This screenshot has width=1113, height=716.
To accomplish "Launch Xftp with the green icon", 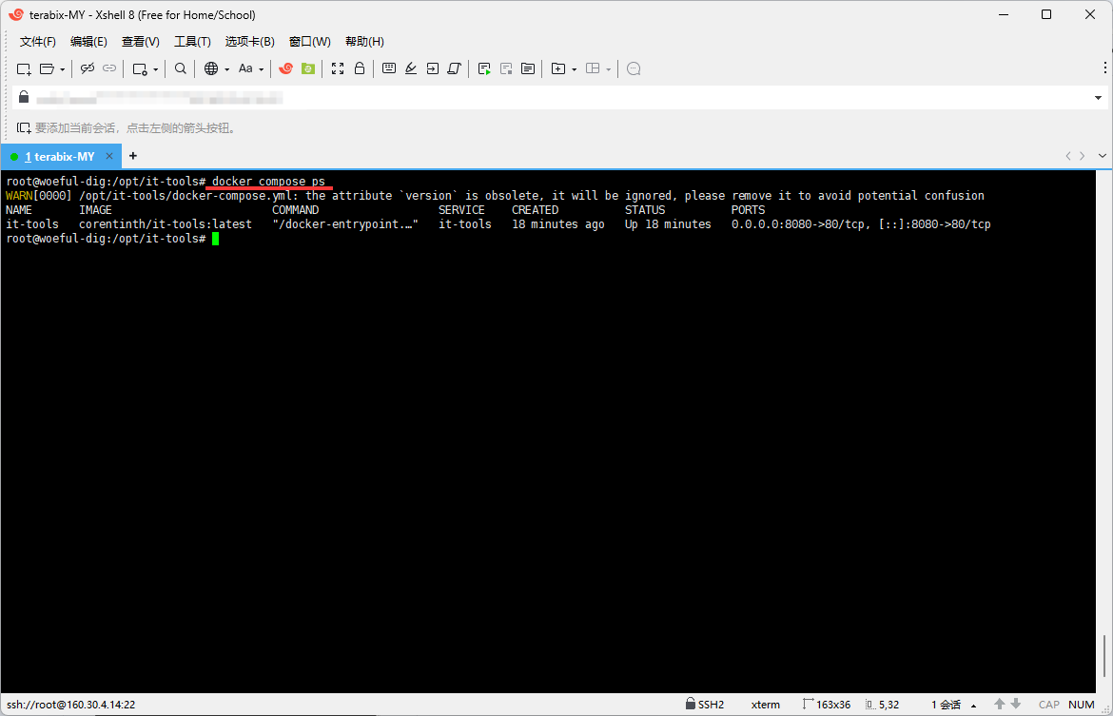I will click(308, 68).
